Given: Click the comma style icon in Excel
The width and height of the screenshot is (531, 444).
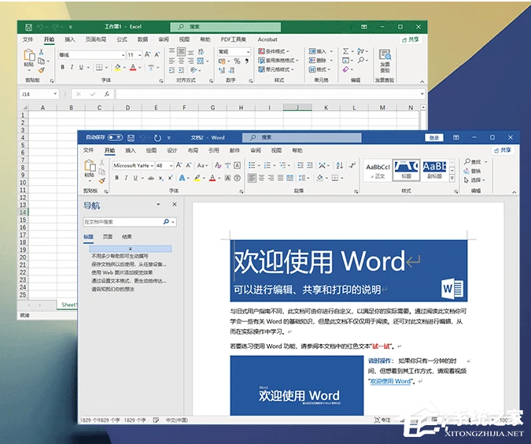Looking at the screenshot, I should coord(246,61).
